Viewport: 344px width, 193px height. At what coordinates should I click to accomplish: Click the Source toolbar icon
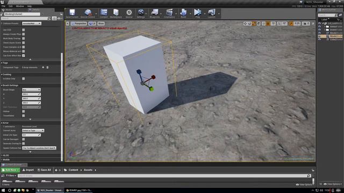[129, 13]
